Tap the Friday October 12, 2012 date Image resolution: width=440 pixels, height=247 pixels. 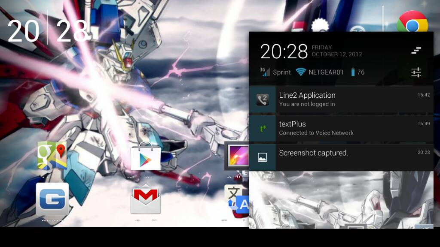click(337, 51)
